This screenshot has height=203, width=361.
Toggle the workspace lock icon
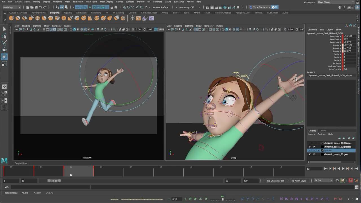(358, 2)
